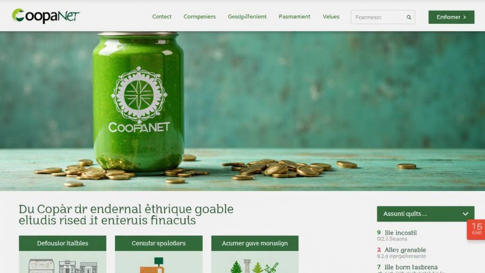485x273 pixels.
Task: Click the search magnifier icon
Action: 409,18
